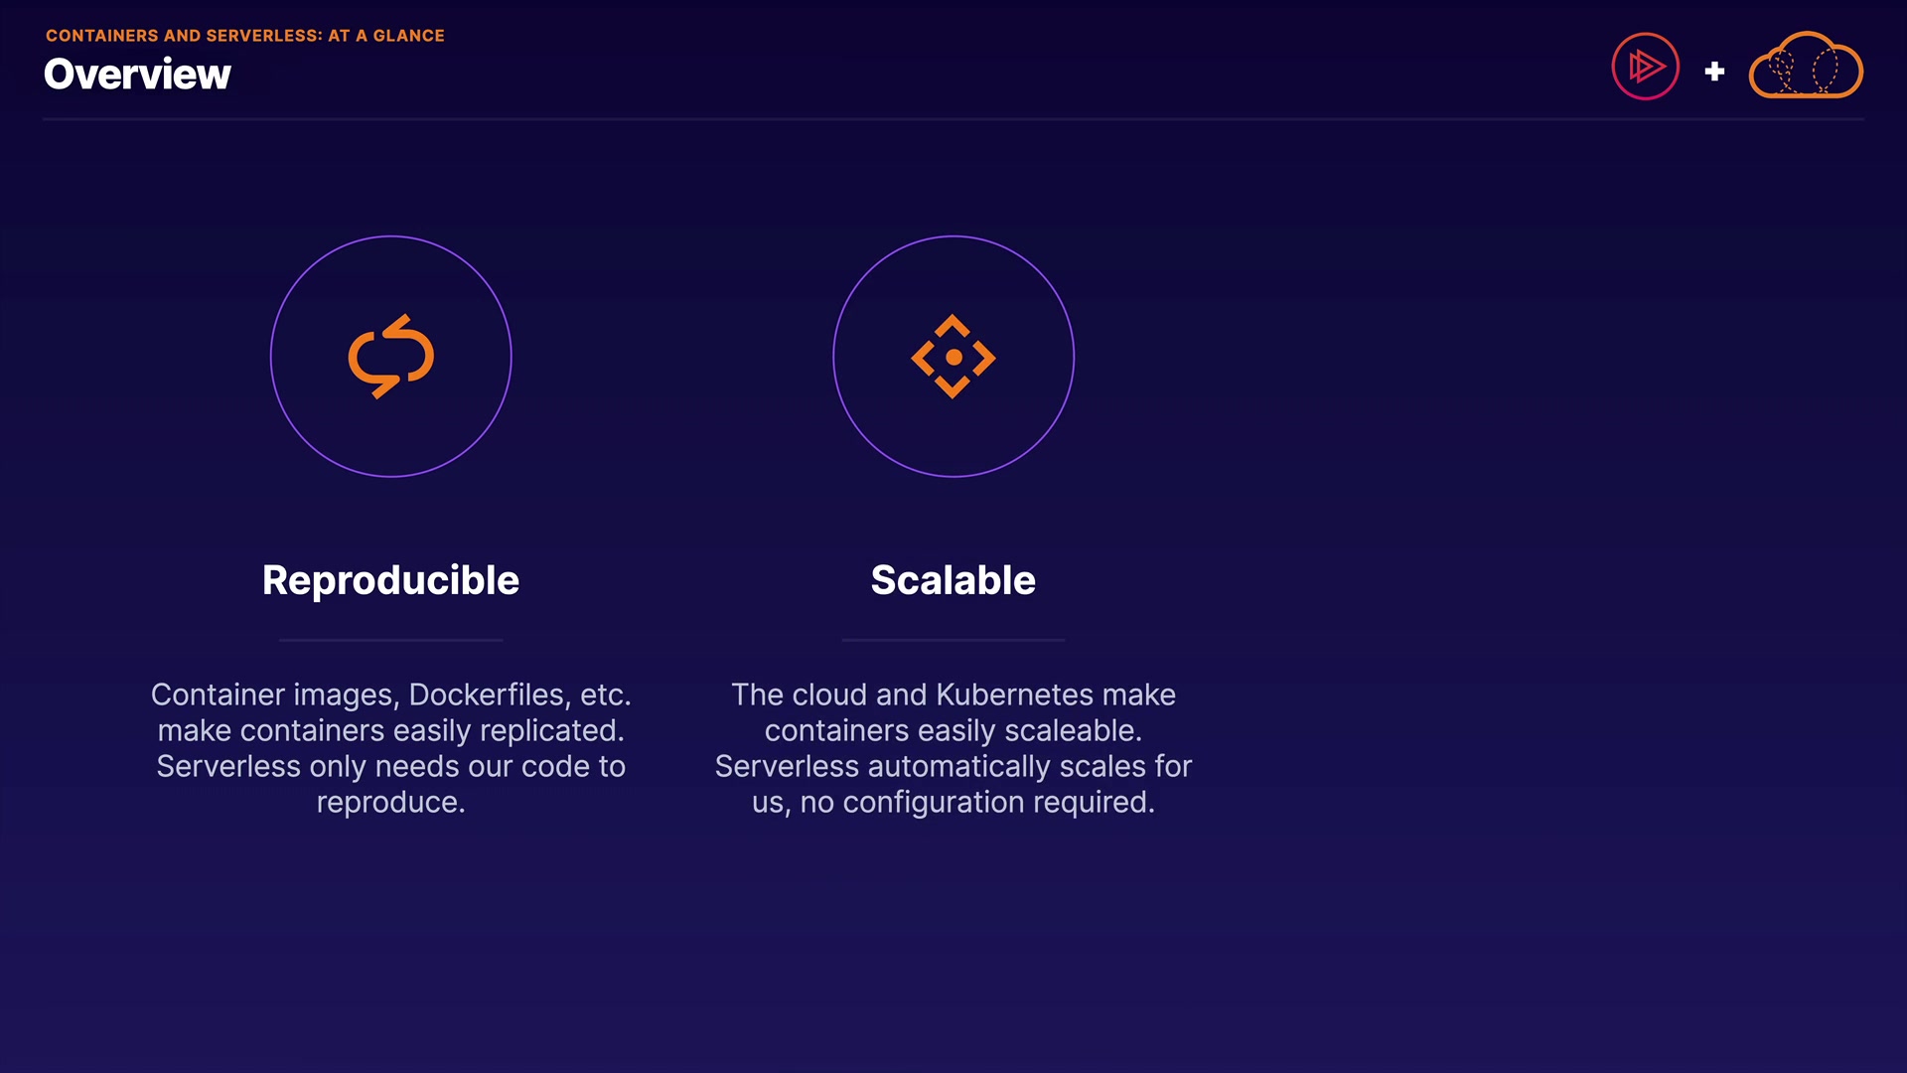This screenshot has height=1073, width=1907.
Task: Click the divider line under Reproducible
Action: 390,640
